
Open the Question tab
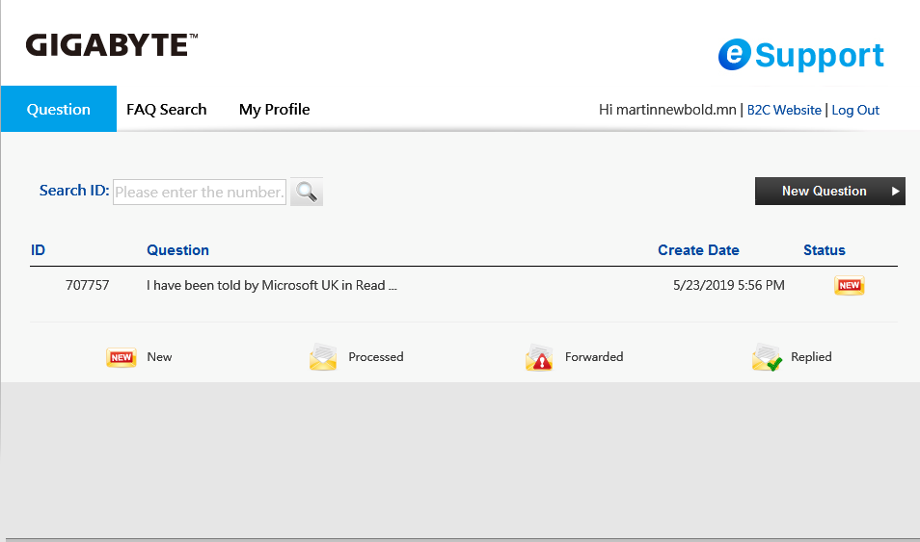click(x=59, y=109)
